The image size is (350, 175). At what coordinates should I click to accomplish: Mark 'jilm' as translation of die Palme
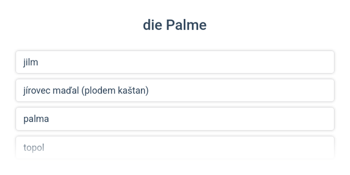[x=175, y=62]
